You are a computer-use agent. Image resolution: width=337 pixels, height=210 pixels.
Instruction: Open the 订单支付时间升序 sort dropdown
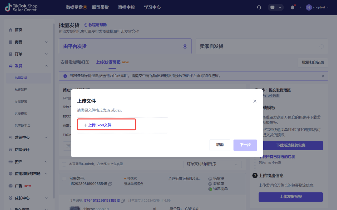click(212, 164)
